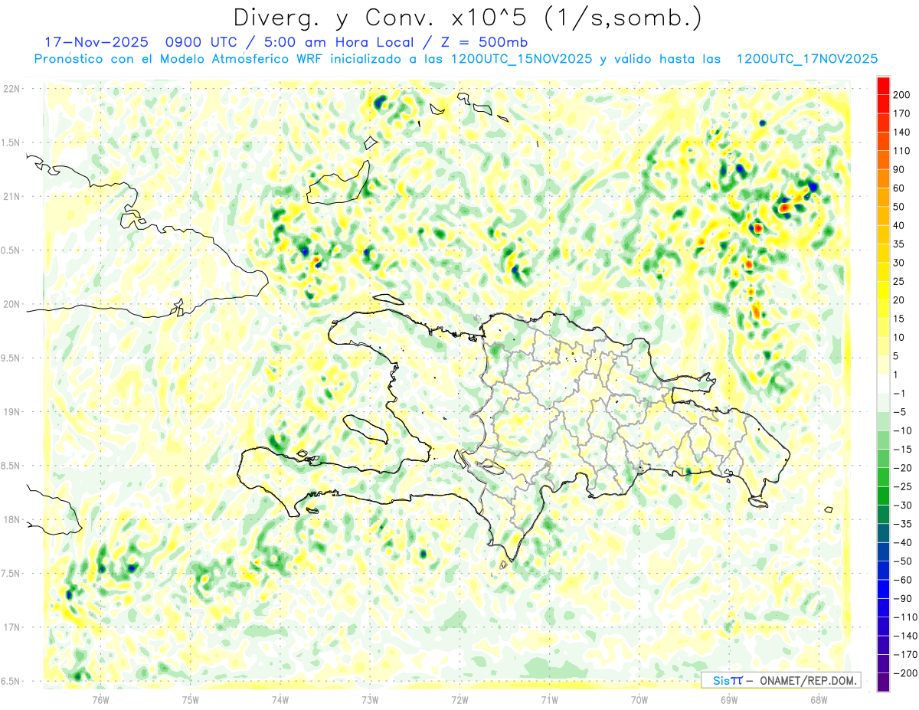Click the '-40' color bar value
The image size is (919, 710).
(x=902, y=542)
